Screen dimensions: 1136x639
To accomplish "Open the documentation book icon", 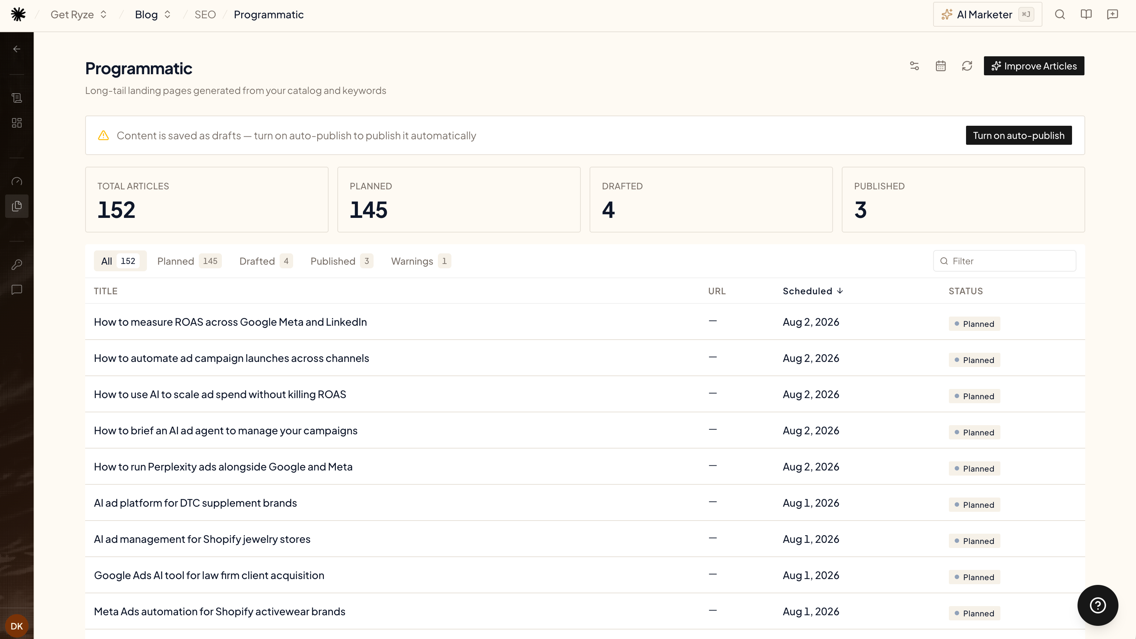I will [1086, 15].
